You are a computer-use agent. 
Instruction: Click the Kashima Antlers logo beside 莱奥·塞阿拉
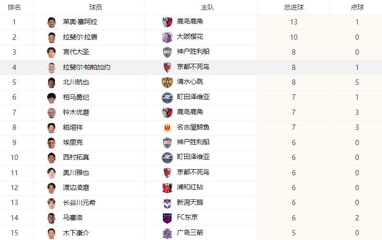click(167, 22)
